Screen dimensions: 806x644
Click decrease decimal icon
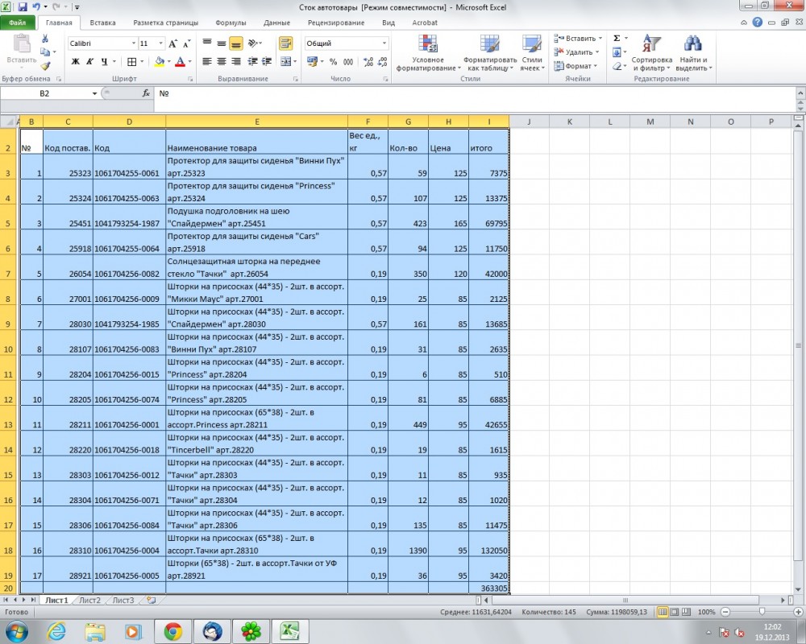(382, 62)
